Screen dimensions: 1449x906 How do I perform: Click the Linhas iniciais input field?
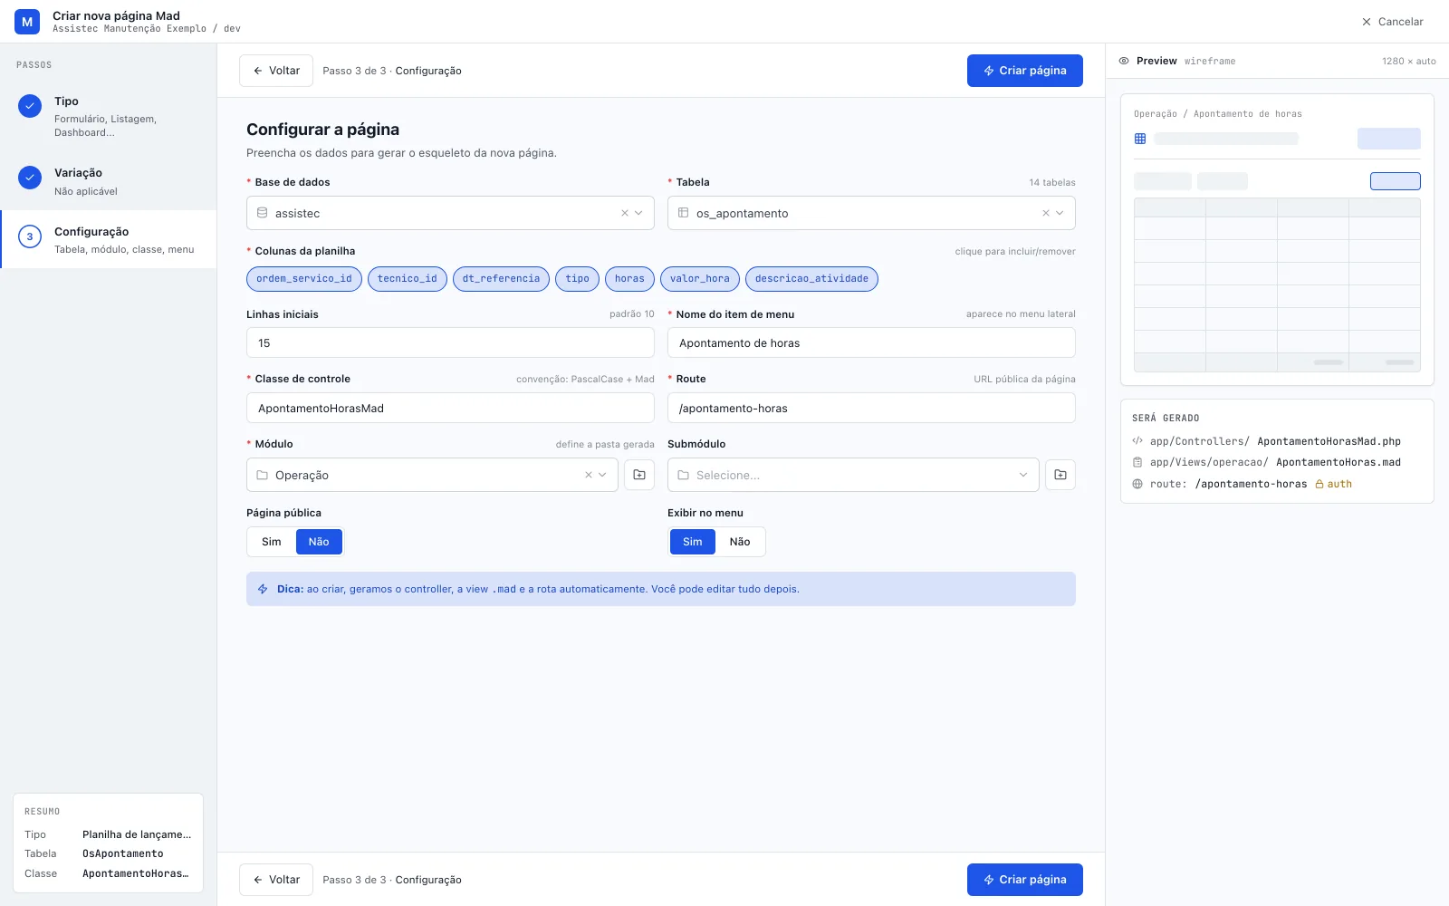point(450,343)
